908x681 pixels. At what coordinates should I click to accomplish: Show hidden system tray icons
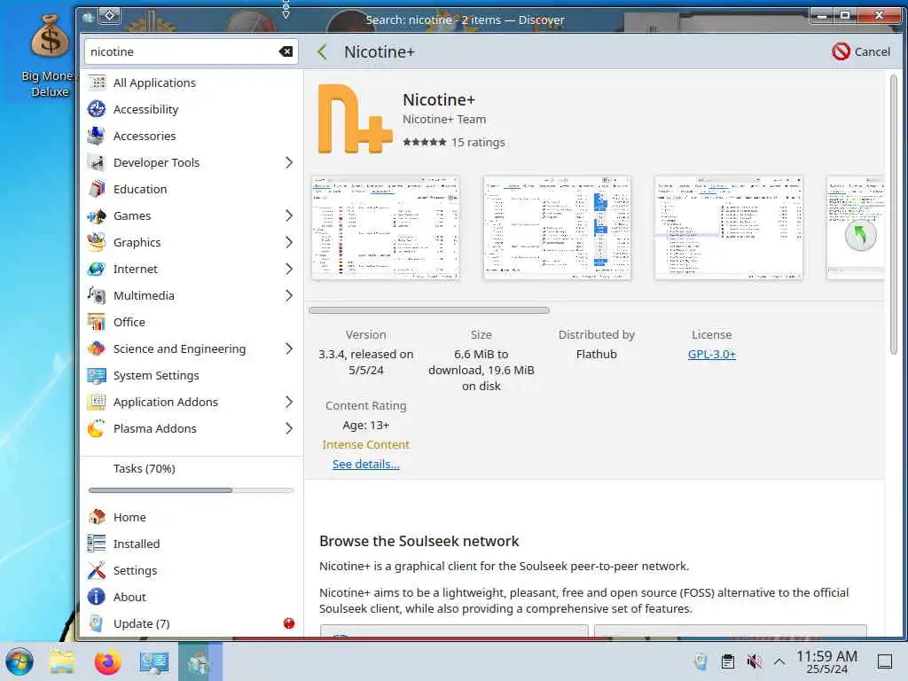[x=779, y=661]
